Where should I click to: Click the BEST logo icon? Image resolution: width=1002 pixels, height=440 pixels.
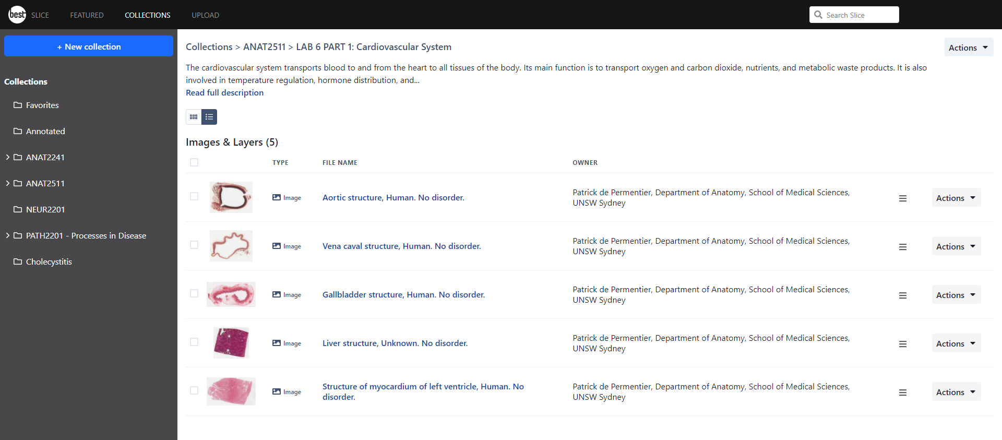pyautogui.click(x=17, y=15)
